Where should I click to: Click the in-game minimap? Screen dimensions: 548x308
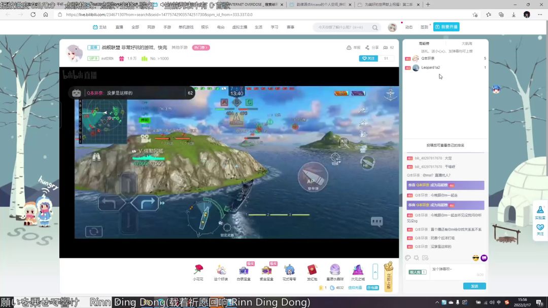point(102,122)
